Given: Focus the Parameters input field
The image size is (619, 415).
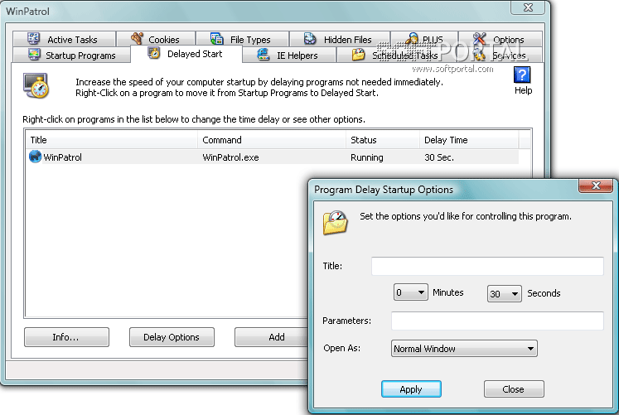Looking at the screenshot, I should [x=497, y=321].
